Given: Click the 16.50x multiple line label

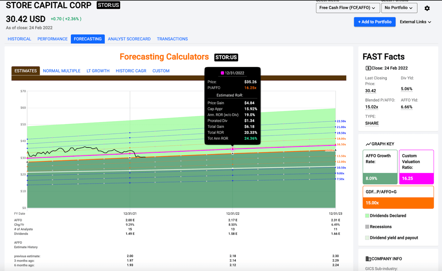Looking at the screenshot, I should (x=341, y=144).
